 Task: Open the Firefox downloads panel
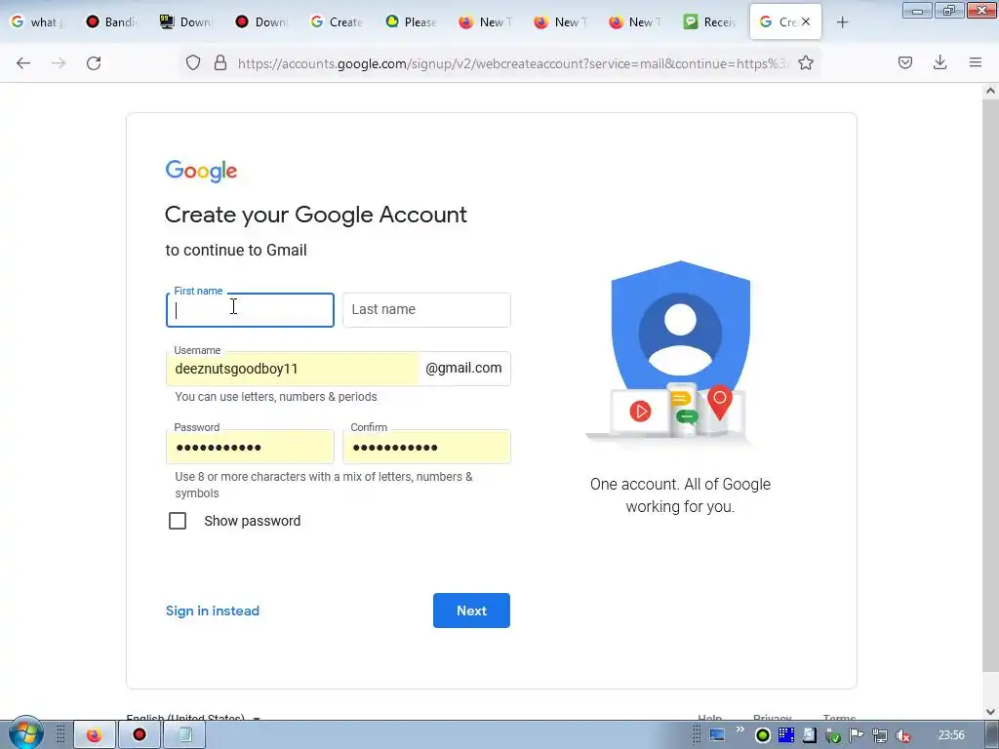(x=939, y=62)
